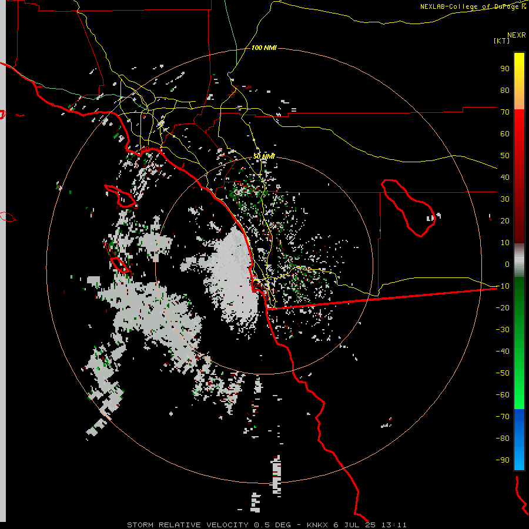Click the -60 value on velocity scale
This screenshot has width=529, height=529.
(503, 395)
